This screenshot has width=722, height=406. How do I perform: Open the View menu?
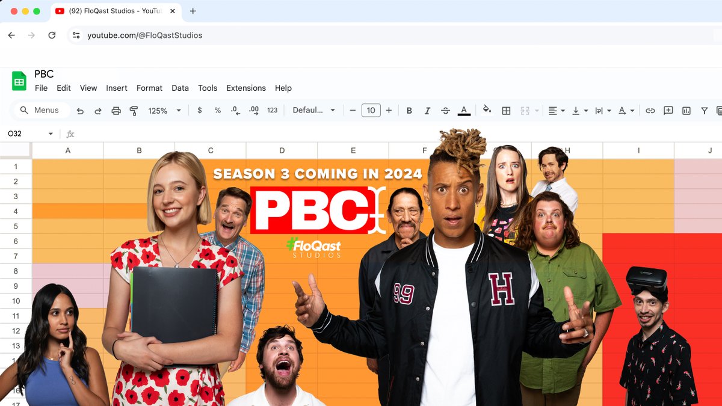(x=88, y=88)
